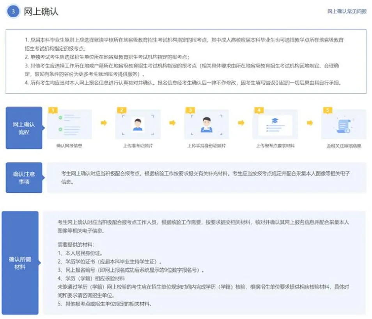Open the 网上确认常见问题 link

(347, 12)
